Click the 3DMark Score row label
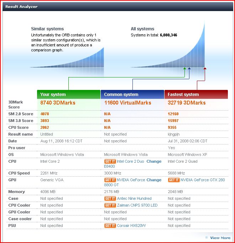The width and height of the screenshot is (235, 243). pyautogui.click(x=16, y=105)
